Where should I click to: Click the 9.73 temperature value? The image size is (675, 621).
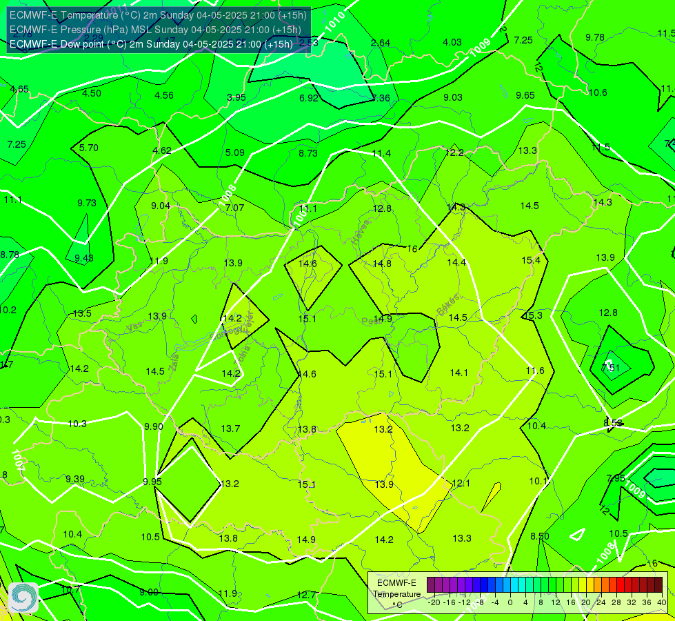(87, 203)
